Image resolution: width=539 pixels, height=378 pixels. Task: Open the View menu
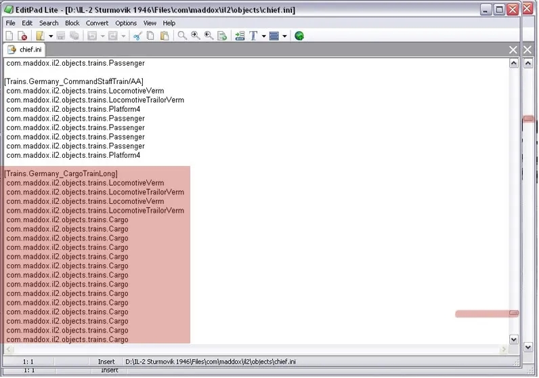pyautogui.click(x=150, y=23)
